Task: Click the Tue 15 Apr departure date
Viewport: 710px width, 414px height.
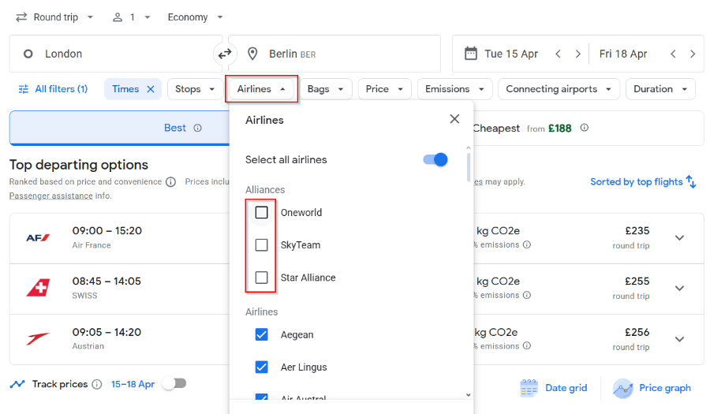Action: 511,54
